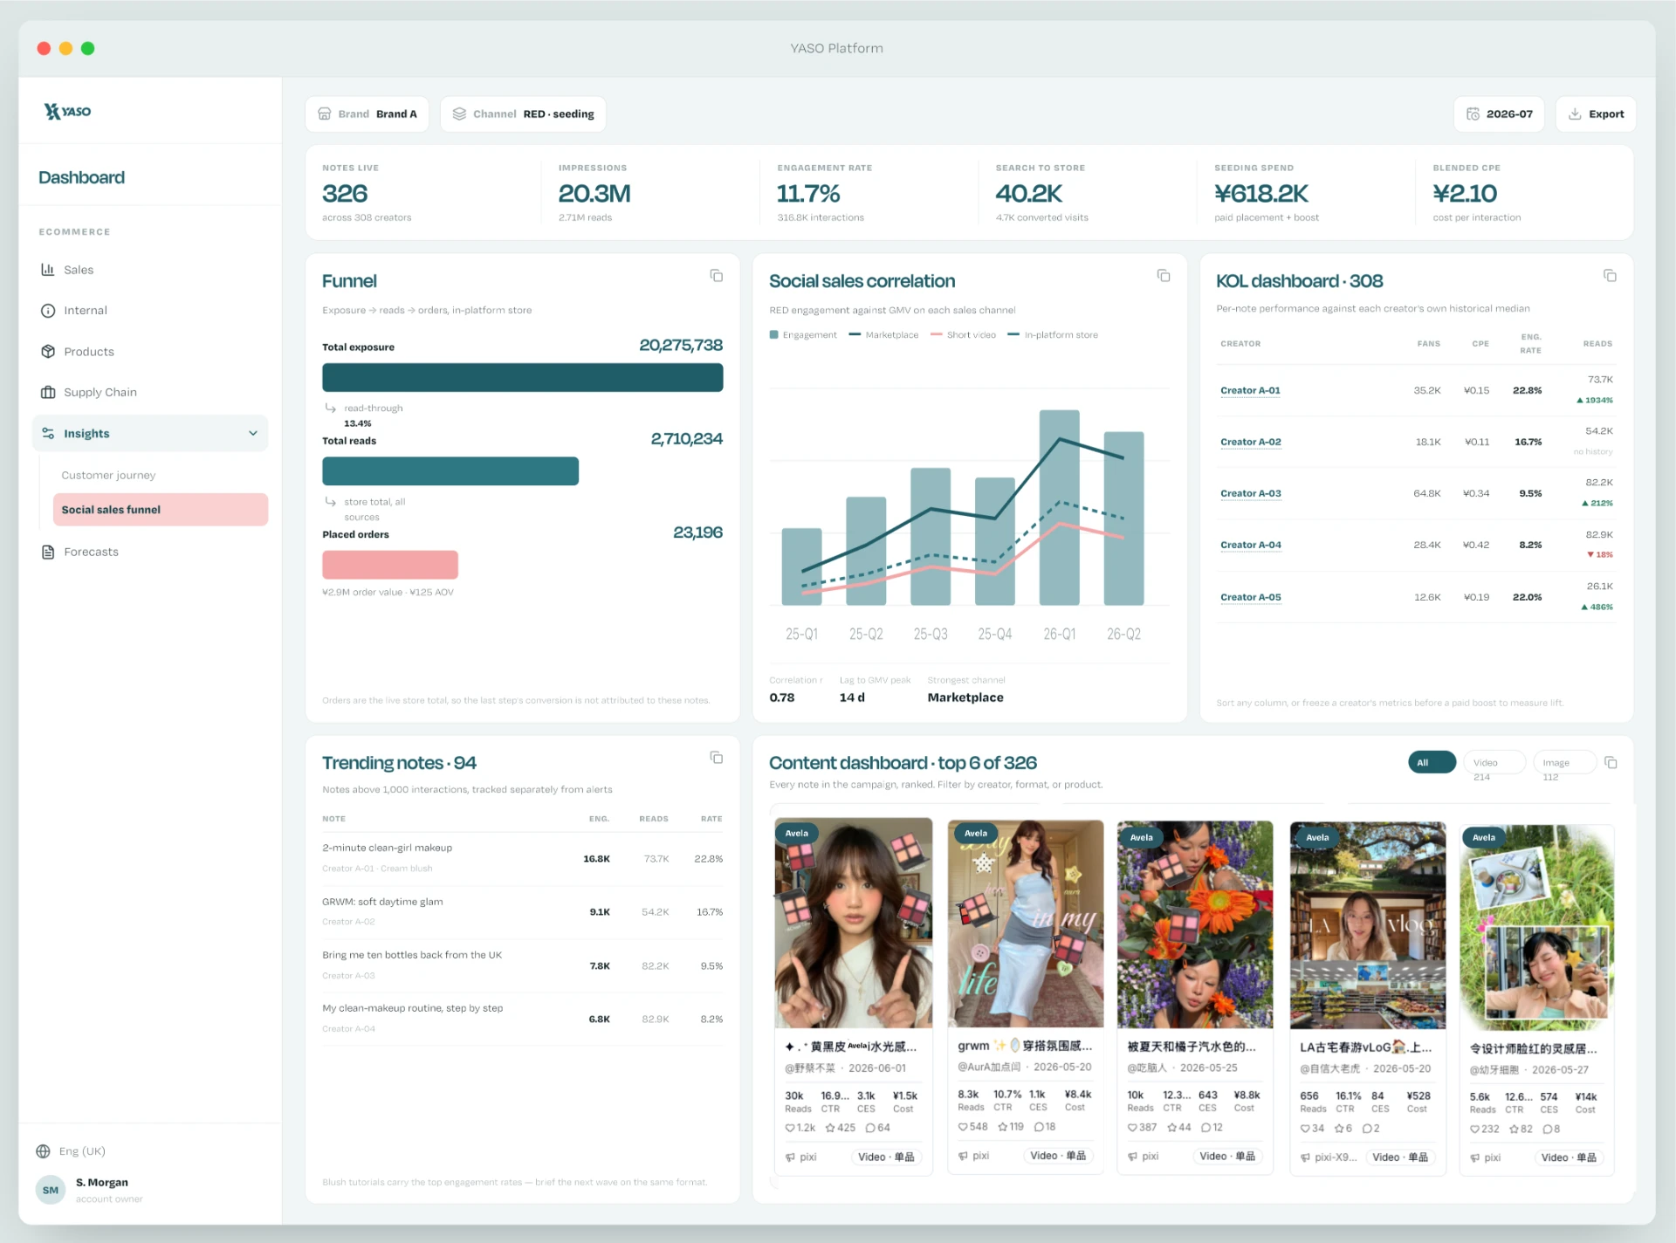Copy the Funnel card icon

tap(717, 276)
